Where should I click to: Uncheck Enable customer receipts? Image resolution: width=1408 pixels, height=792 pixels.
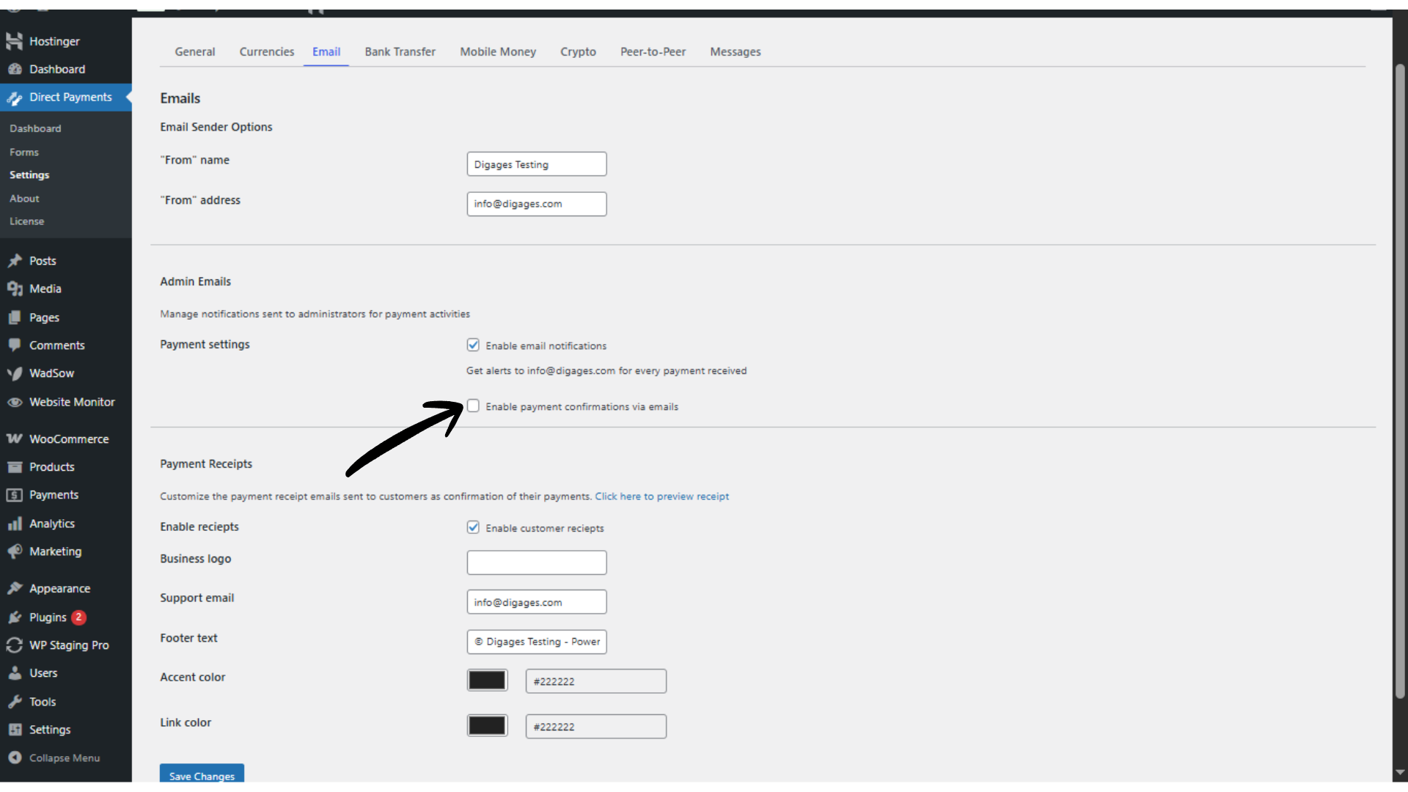[473, 527]
